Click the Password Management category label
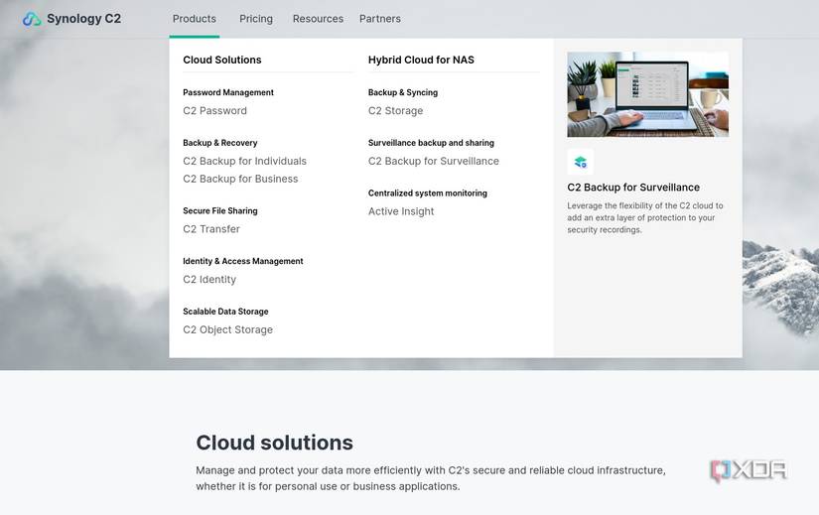819x515 pixels. click(x=228, y=92)
